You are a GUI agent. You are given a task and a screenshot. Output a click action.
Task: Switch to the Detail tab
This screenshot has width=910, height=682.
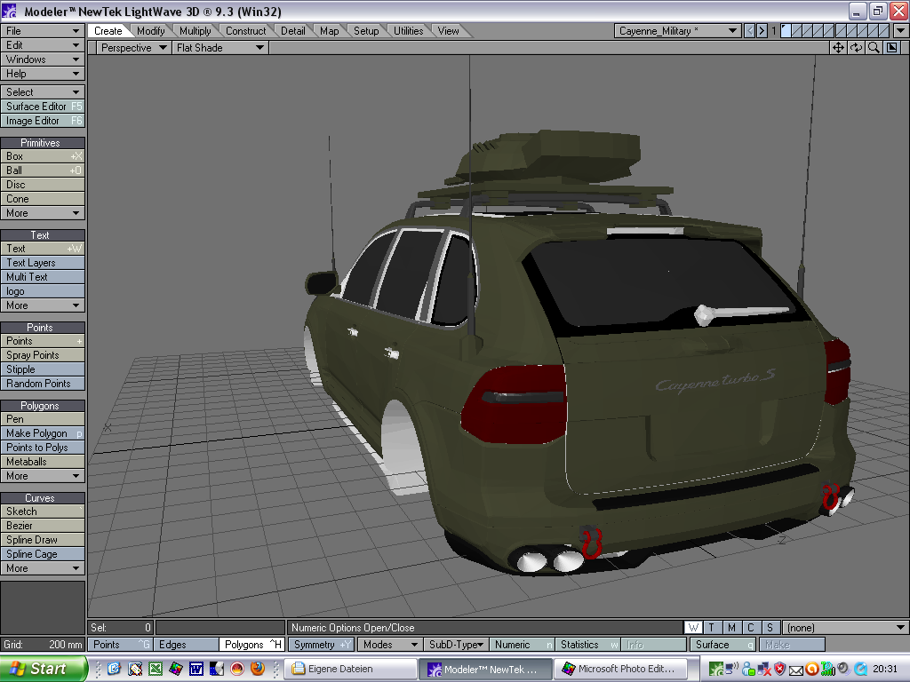pyautogui.click(x=293, y=31)
